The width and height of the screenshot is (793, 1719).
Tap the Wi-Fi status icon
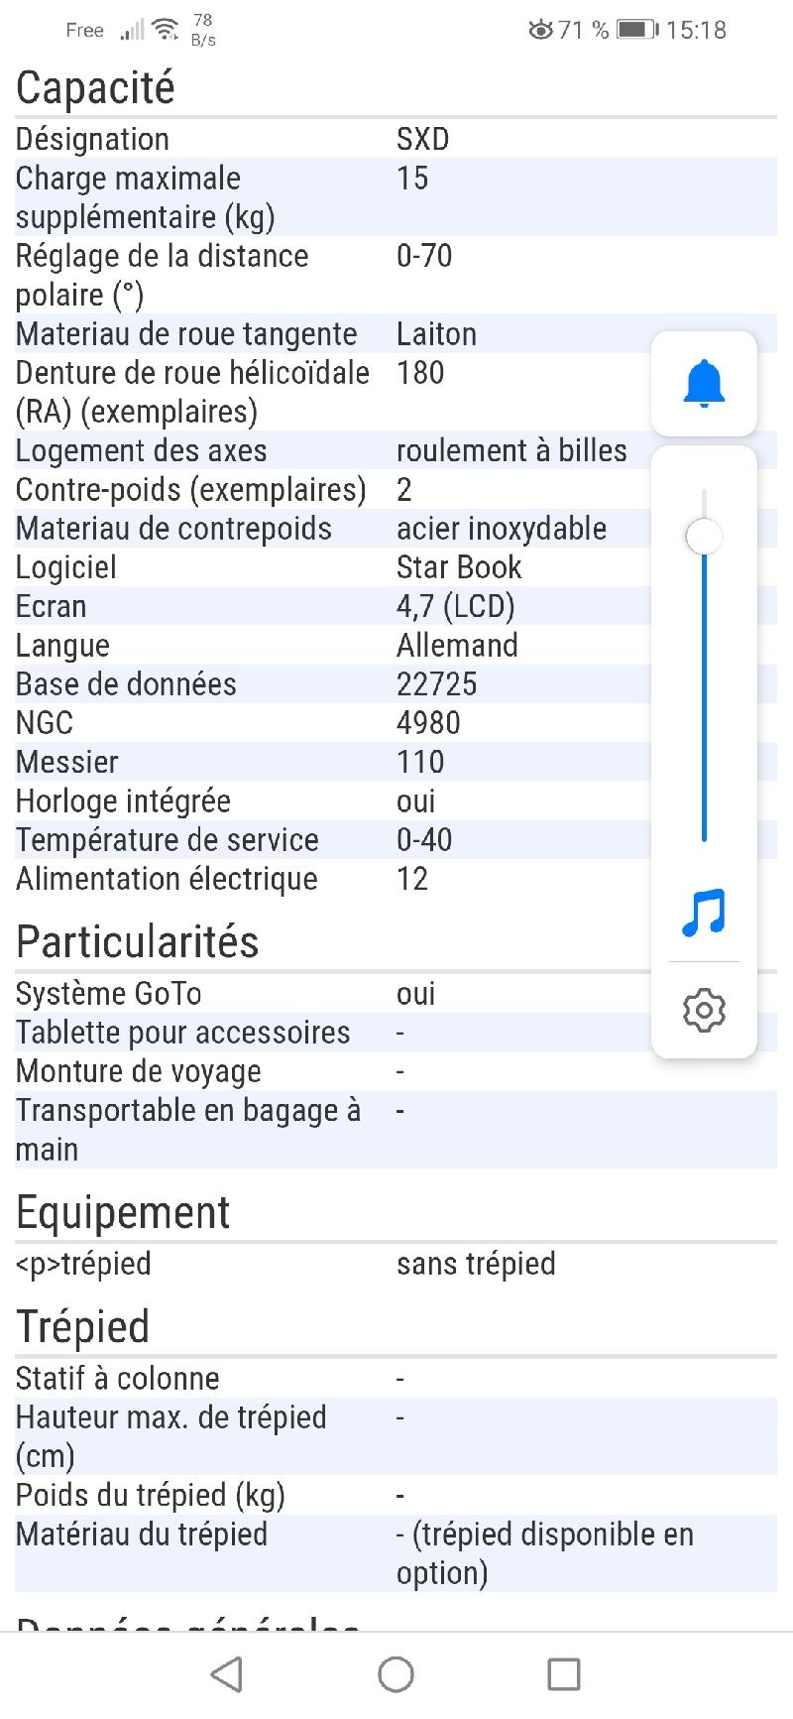pos(166,30)
